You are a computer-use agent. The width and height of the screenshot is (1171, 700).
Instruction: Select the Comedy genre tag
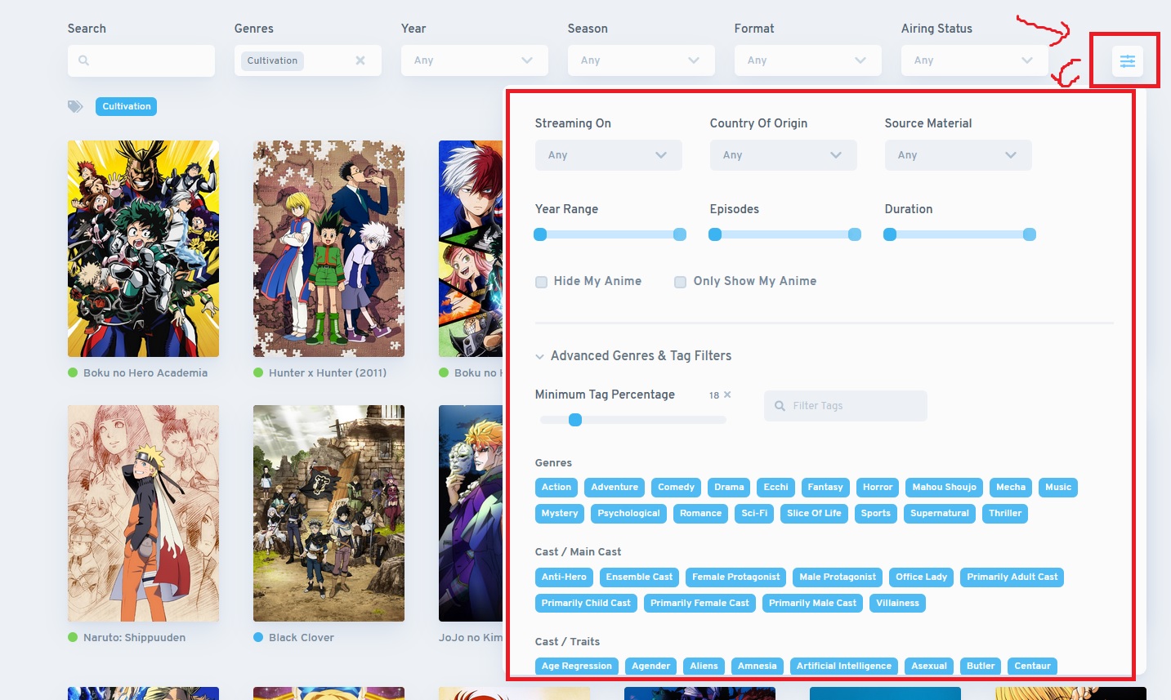tap(676, 488)
